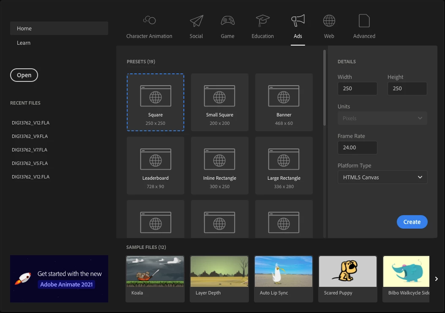Open first recent file DIG13762_V12.FLA
445x313 pixels.
(x=31, y=123)
